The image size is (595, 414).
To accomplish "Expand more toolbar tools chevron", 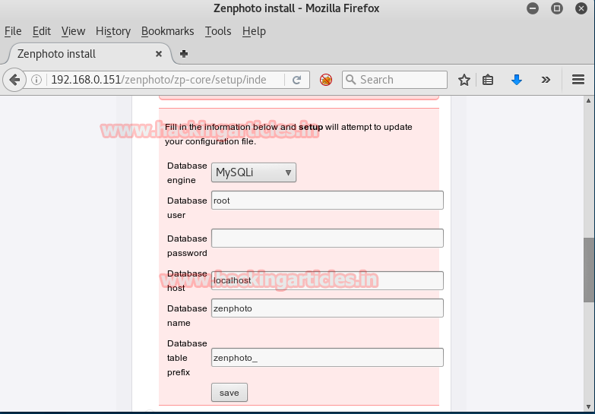I will tap(546, 80).
